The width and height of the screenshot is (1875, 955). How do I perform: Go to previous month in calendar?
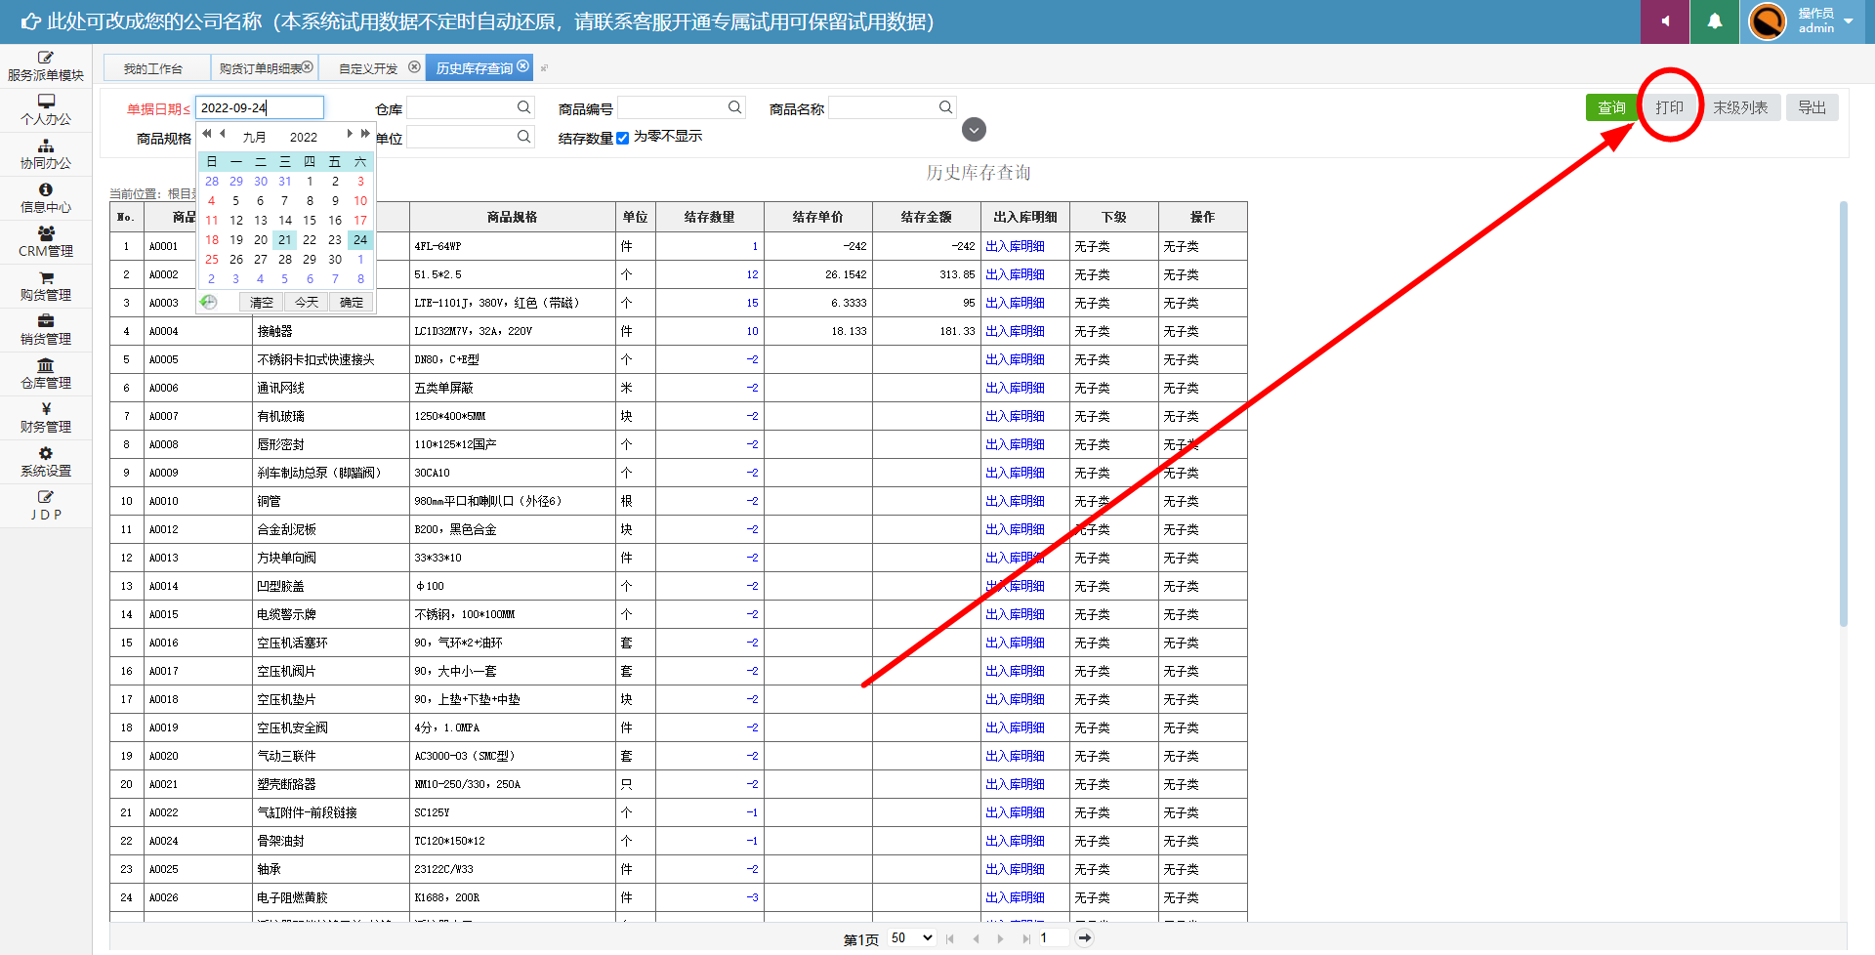coord(223,134)
